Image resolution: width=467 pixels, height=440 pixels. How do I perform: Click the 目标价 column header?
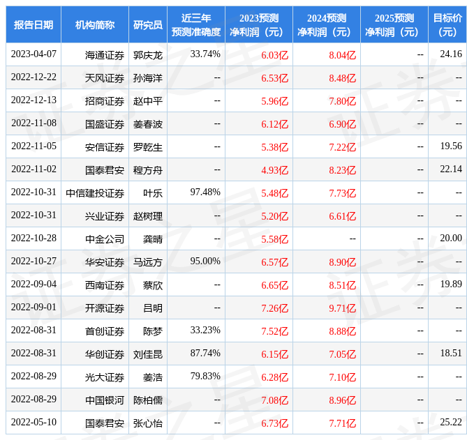click(x=447, y=24)
